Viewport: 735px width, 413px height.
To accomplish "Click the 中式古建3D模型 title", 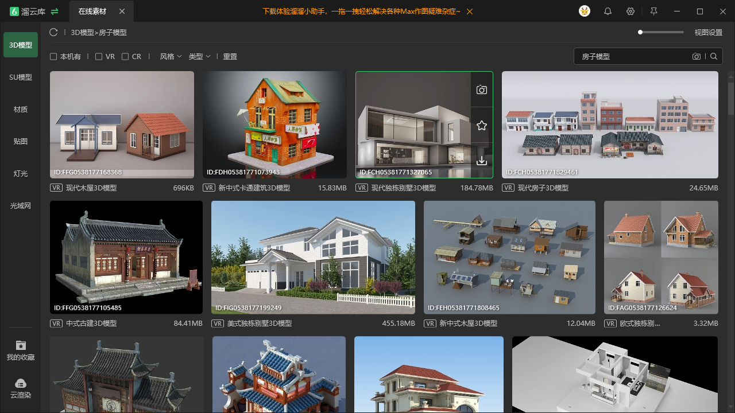I will [x=91, y=323].
